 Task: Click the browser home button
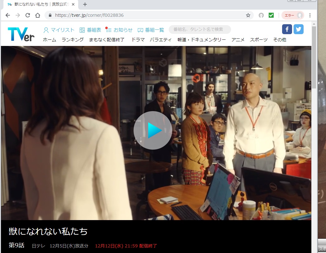point(38,15)
